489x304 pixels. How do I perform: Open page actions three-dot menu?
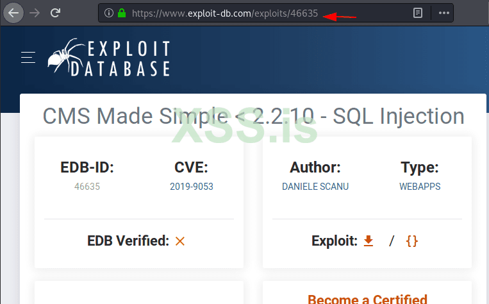(x=443, y=13)
